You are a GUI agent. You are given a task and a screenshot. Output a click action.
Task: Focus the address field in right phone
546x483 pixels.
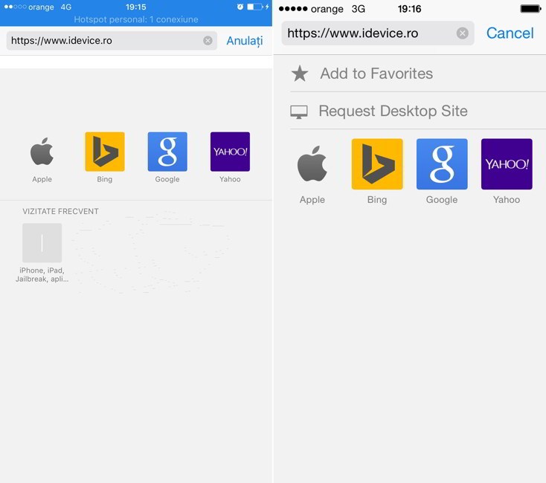tap(378, 33)
